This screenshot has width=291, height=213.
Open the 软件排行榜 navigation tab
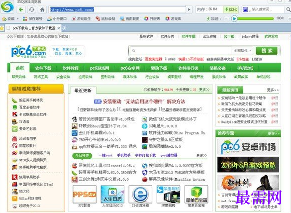[x=188, y=68]
